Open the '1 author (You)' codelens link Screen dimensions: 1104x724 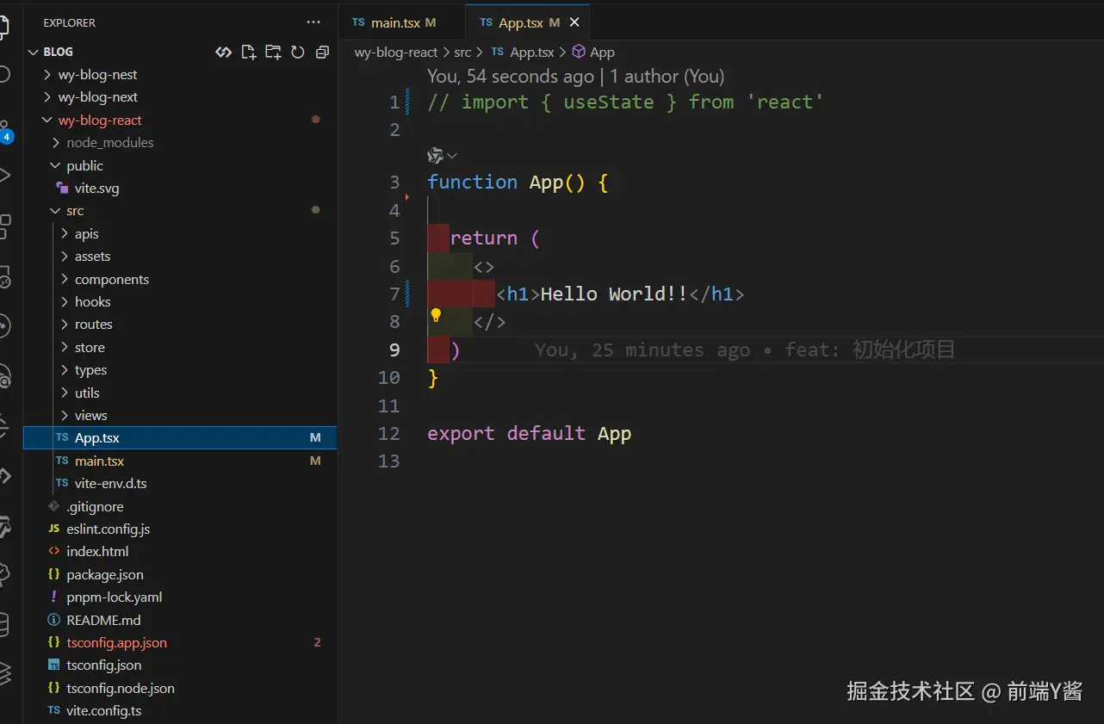click(x=667, y=77)
